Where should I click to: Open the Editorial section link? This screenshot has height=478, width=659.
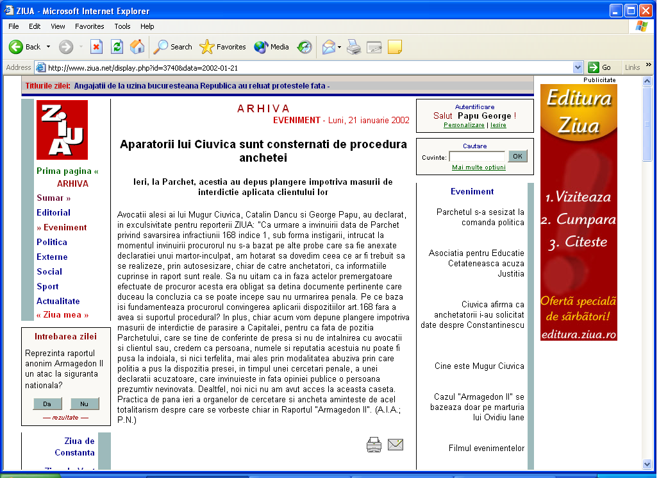[x=53, y=212]
